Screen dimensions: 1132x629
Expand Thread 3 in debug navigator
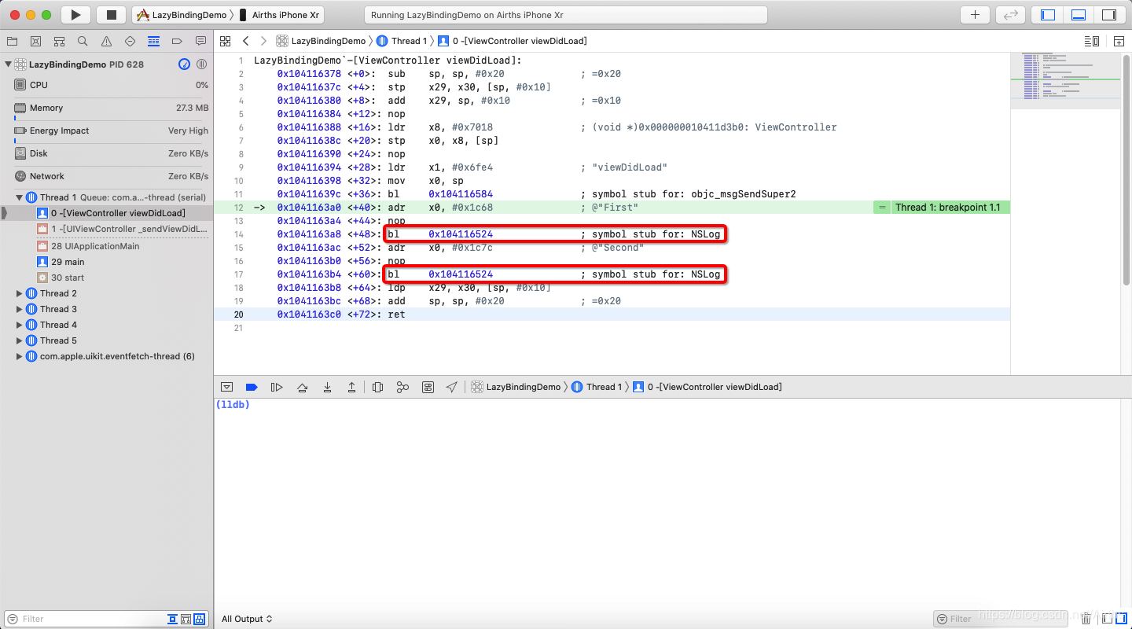coord(20,309)
